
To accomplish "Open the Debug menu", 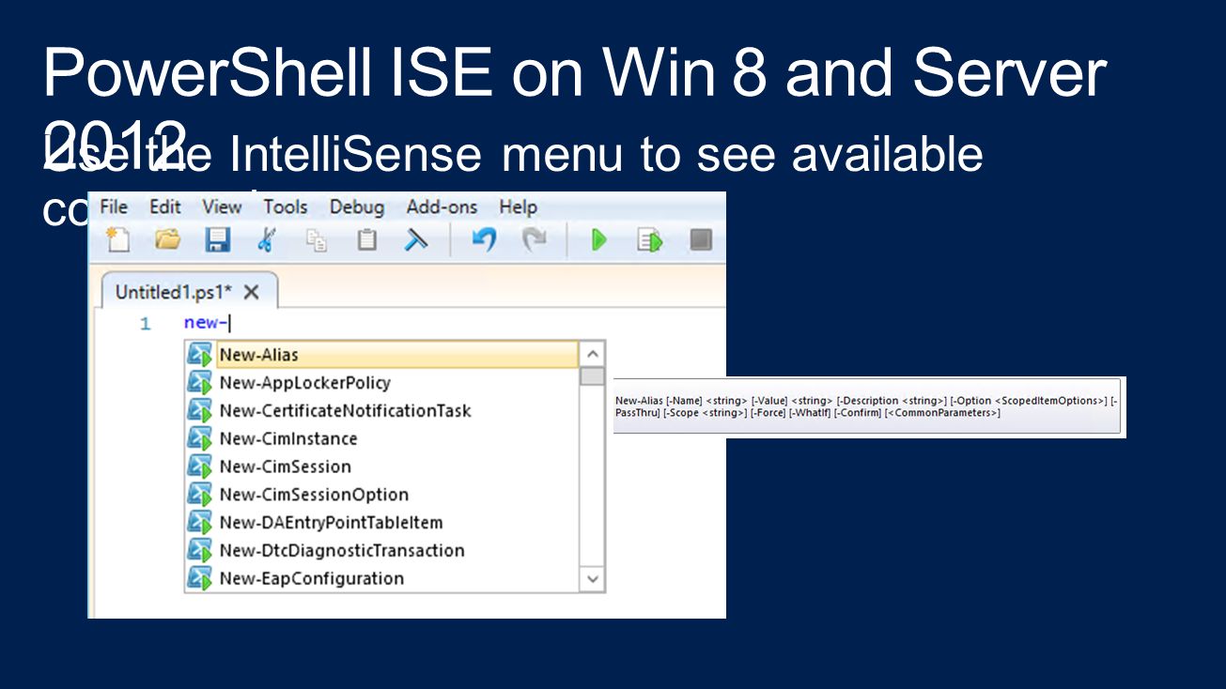I will [357, 207].
